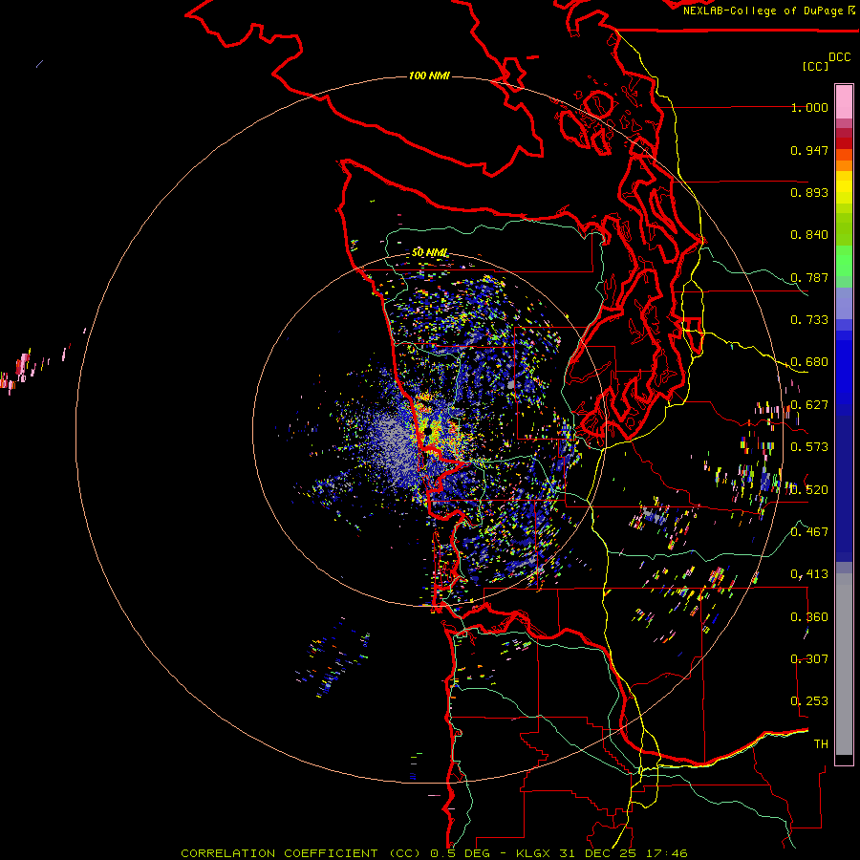
Task: Click the 0.840 legend value
Action: [809, 235]
